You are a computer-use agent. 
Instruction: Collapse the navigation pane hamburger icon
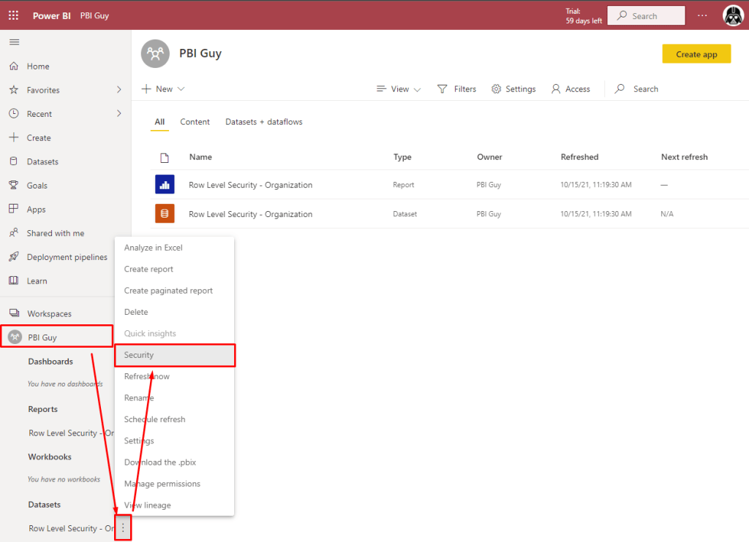pyautogui.click(x=13, y=42)
